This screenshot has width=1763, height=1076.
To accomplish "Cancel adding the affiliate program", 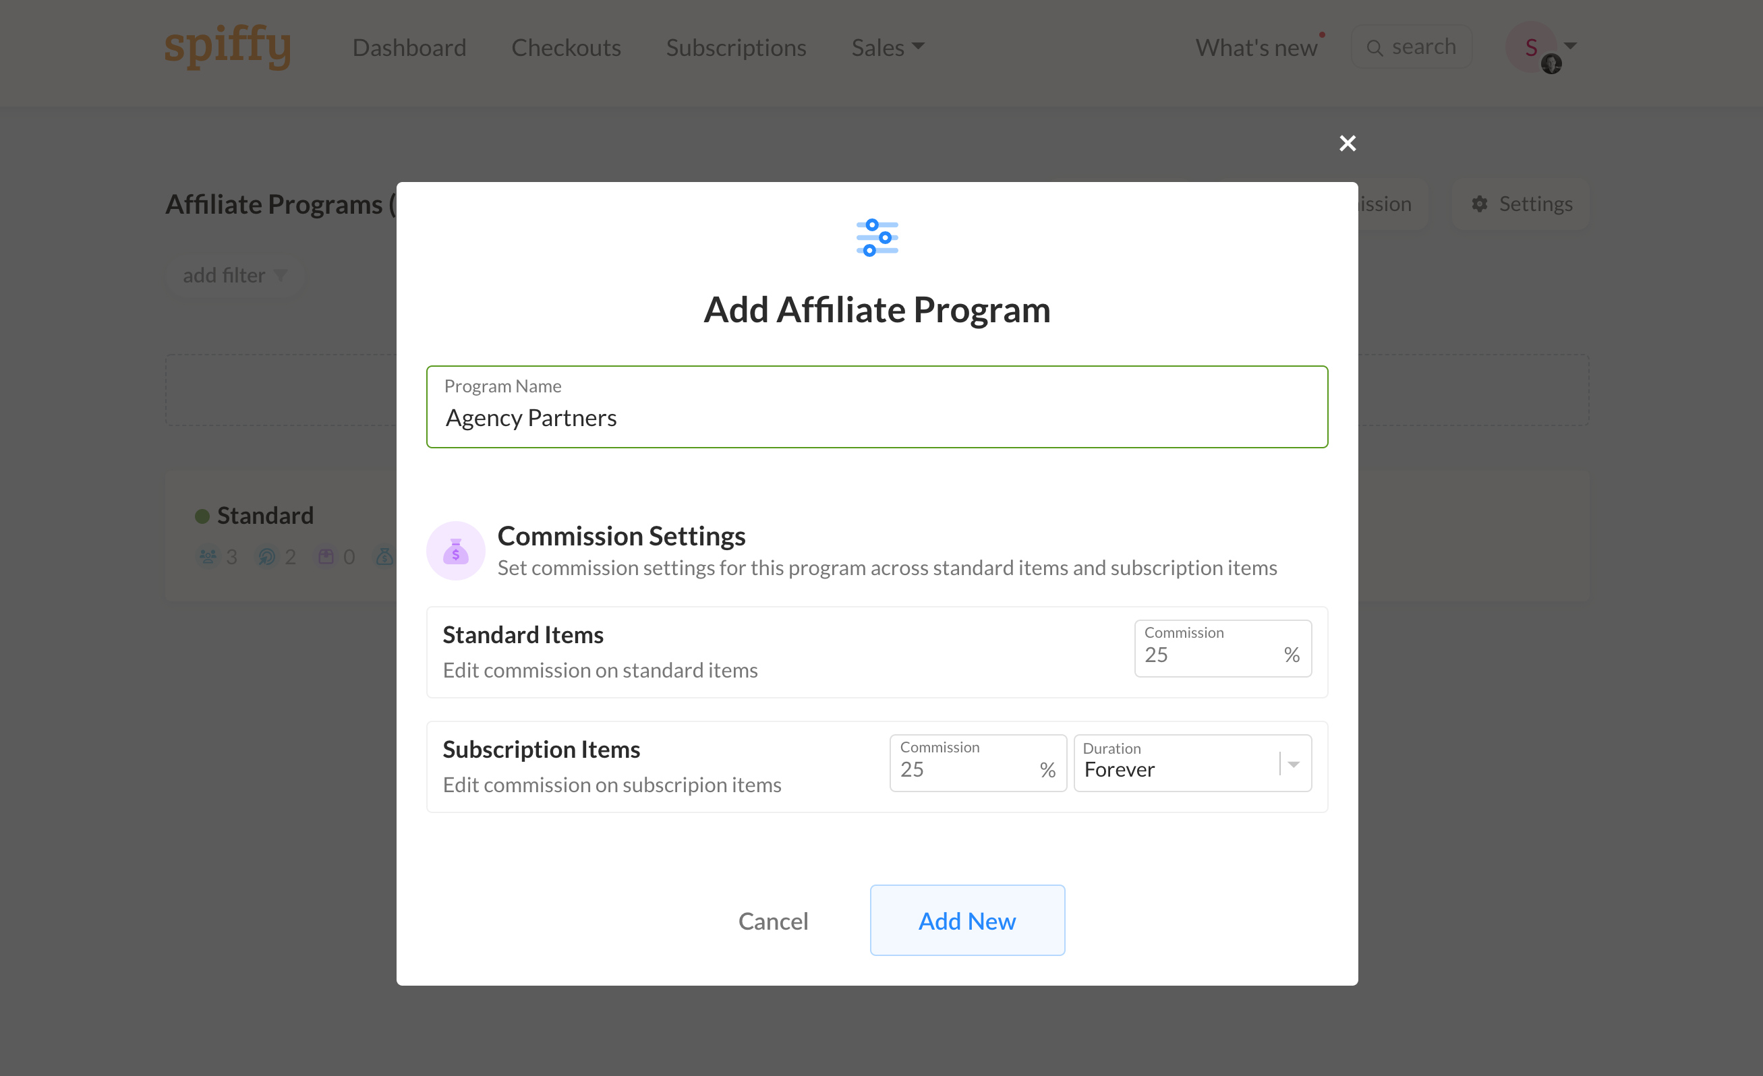I will point(773,920).
